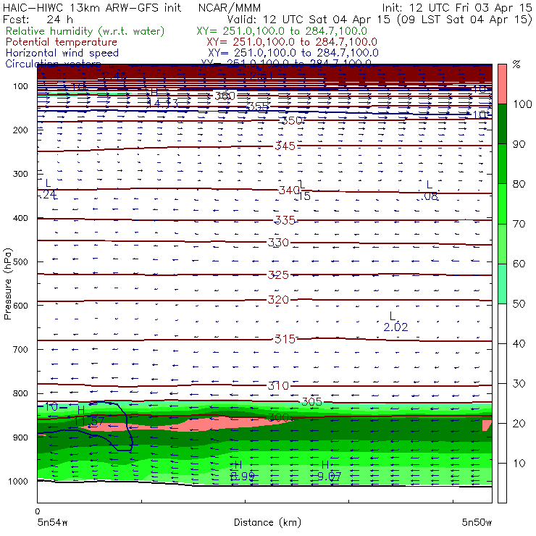The image size is (536, 536).
Task: Choose the 70–80% bright green colorbar segment
Action: (502, 204)
